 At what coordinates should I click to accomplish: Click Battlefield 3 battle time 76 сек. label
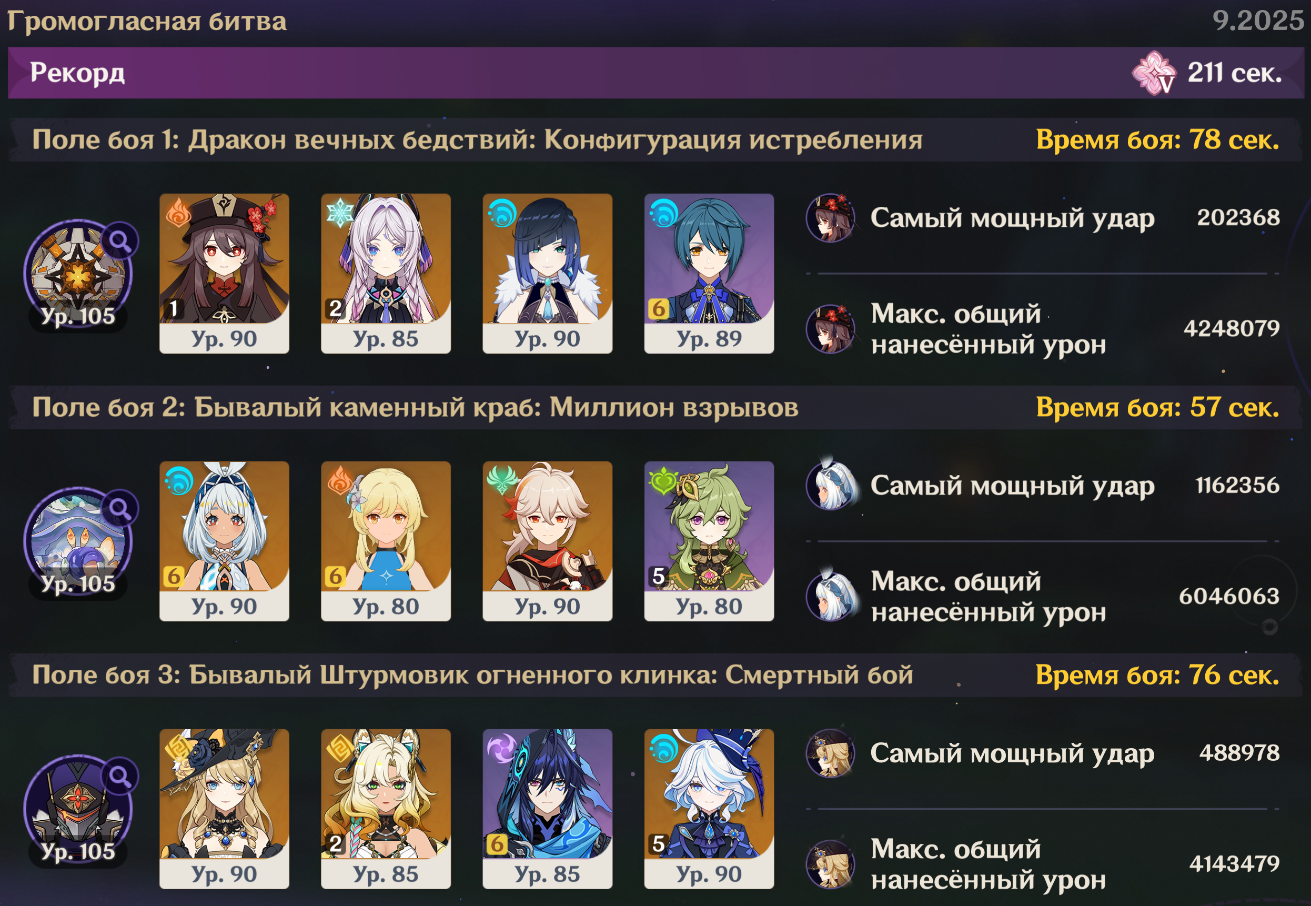coord(1157,675)
